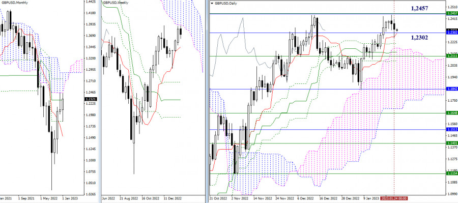
Task: Click the green 1.2457 level price tag
Action: click(452, 13)
